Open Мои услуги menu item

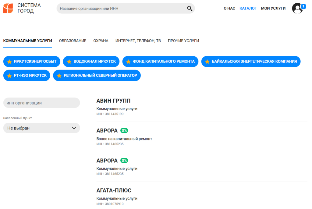273,8
